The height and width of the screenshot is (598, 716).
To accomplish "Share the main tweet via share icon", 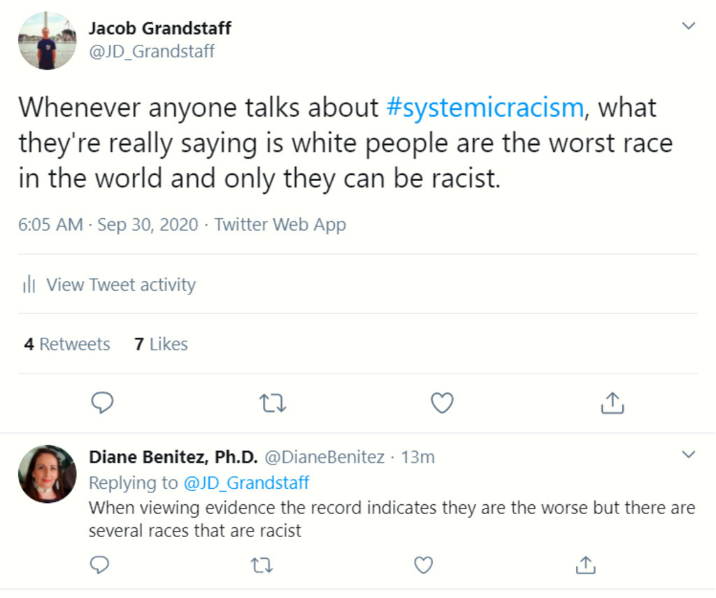I will pos(612,402).
